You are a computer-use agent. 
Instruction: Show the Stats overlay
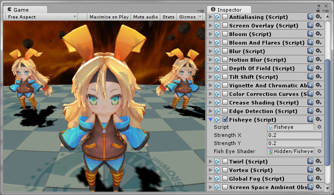click(x=168, y=17)
